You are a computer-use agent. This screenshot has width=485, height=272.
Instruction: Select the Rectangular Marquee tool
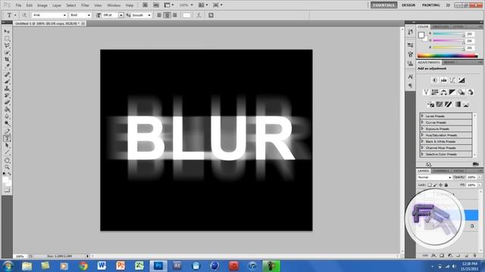click(x=7, y=39)
